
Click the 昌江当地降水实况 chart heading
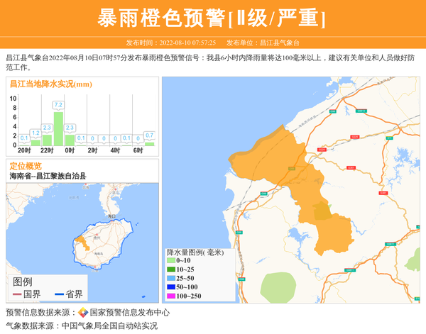pyautogui.click(x=50, y=84)
